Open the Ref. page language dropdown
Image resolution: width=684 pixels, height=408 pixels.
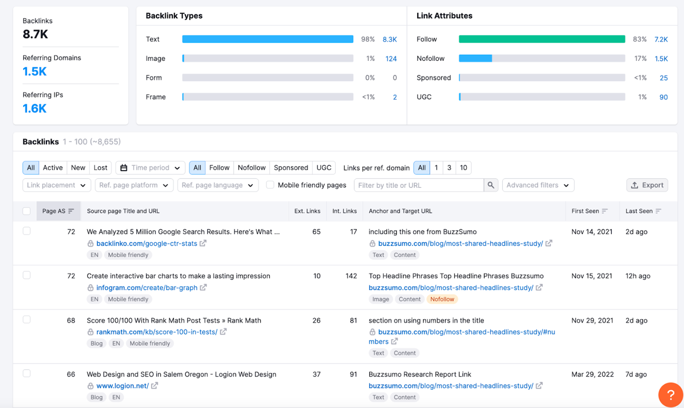pyautogui.click(x=217, y=185)
